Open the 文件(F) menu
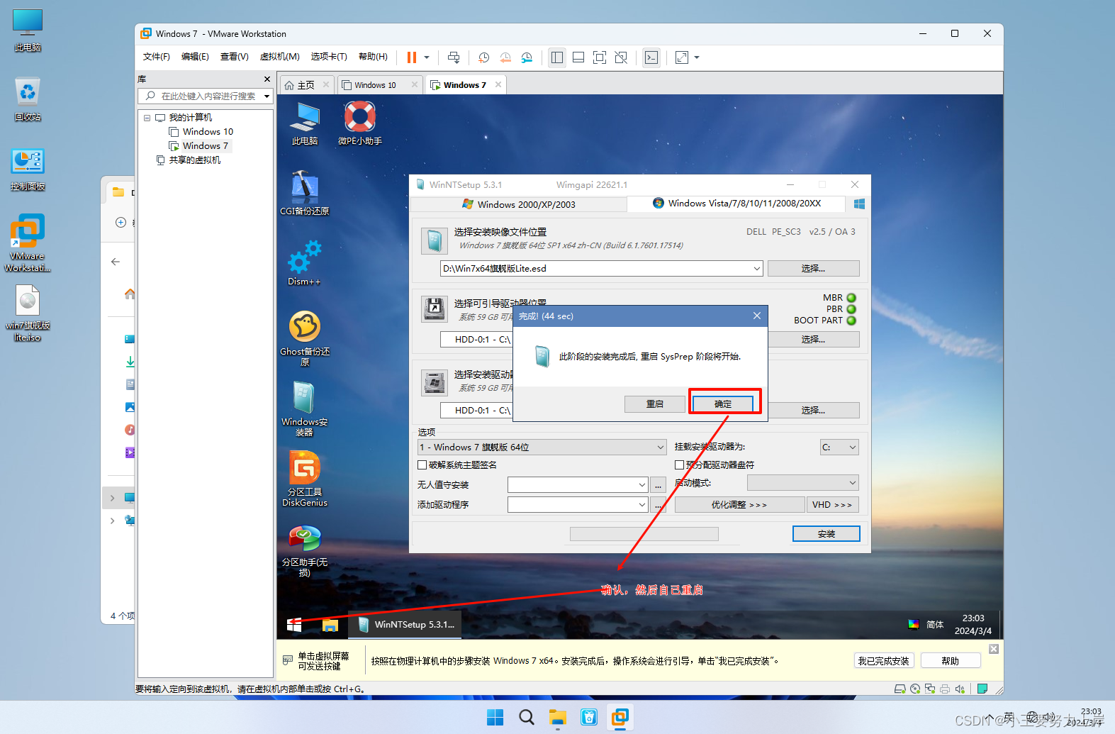The image size is (1115, 734). [156, 57]
